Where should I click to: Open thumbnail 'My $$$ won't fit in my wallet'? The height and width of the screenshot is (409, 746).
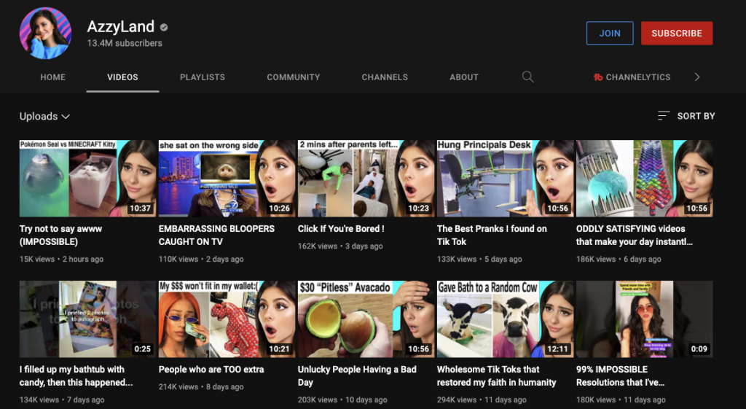point(227,319)
